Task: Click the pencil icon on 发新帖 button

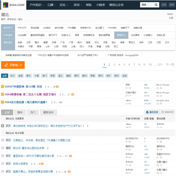Action: pyautogui.click(x=6, y=65)
